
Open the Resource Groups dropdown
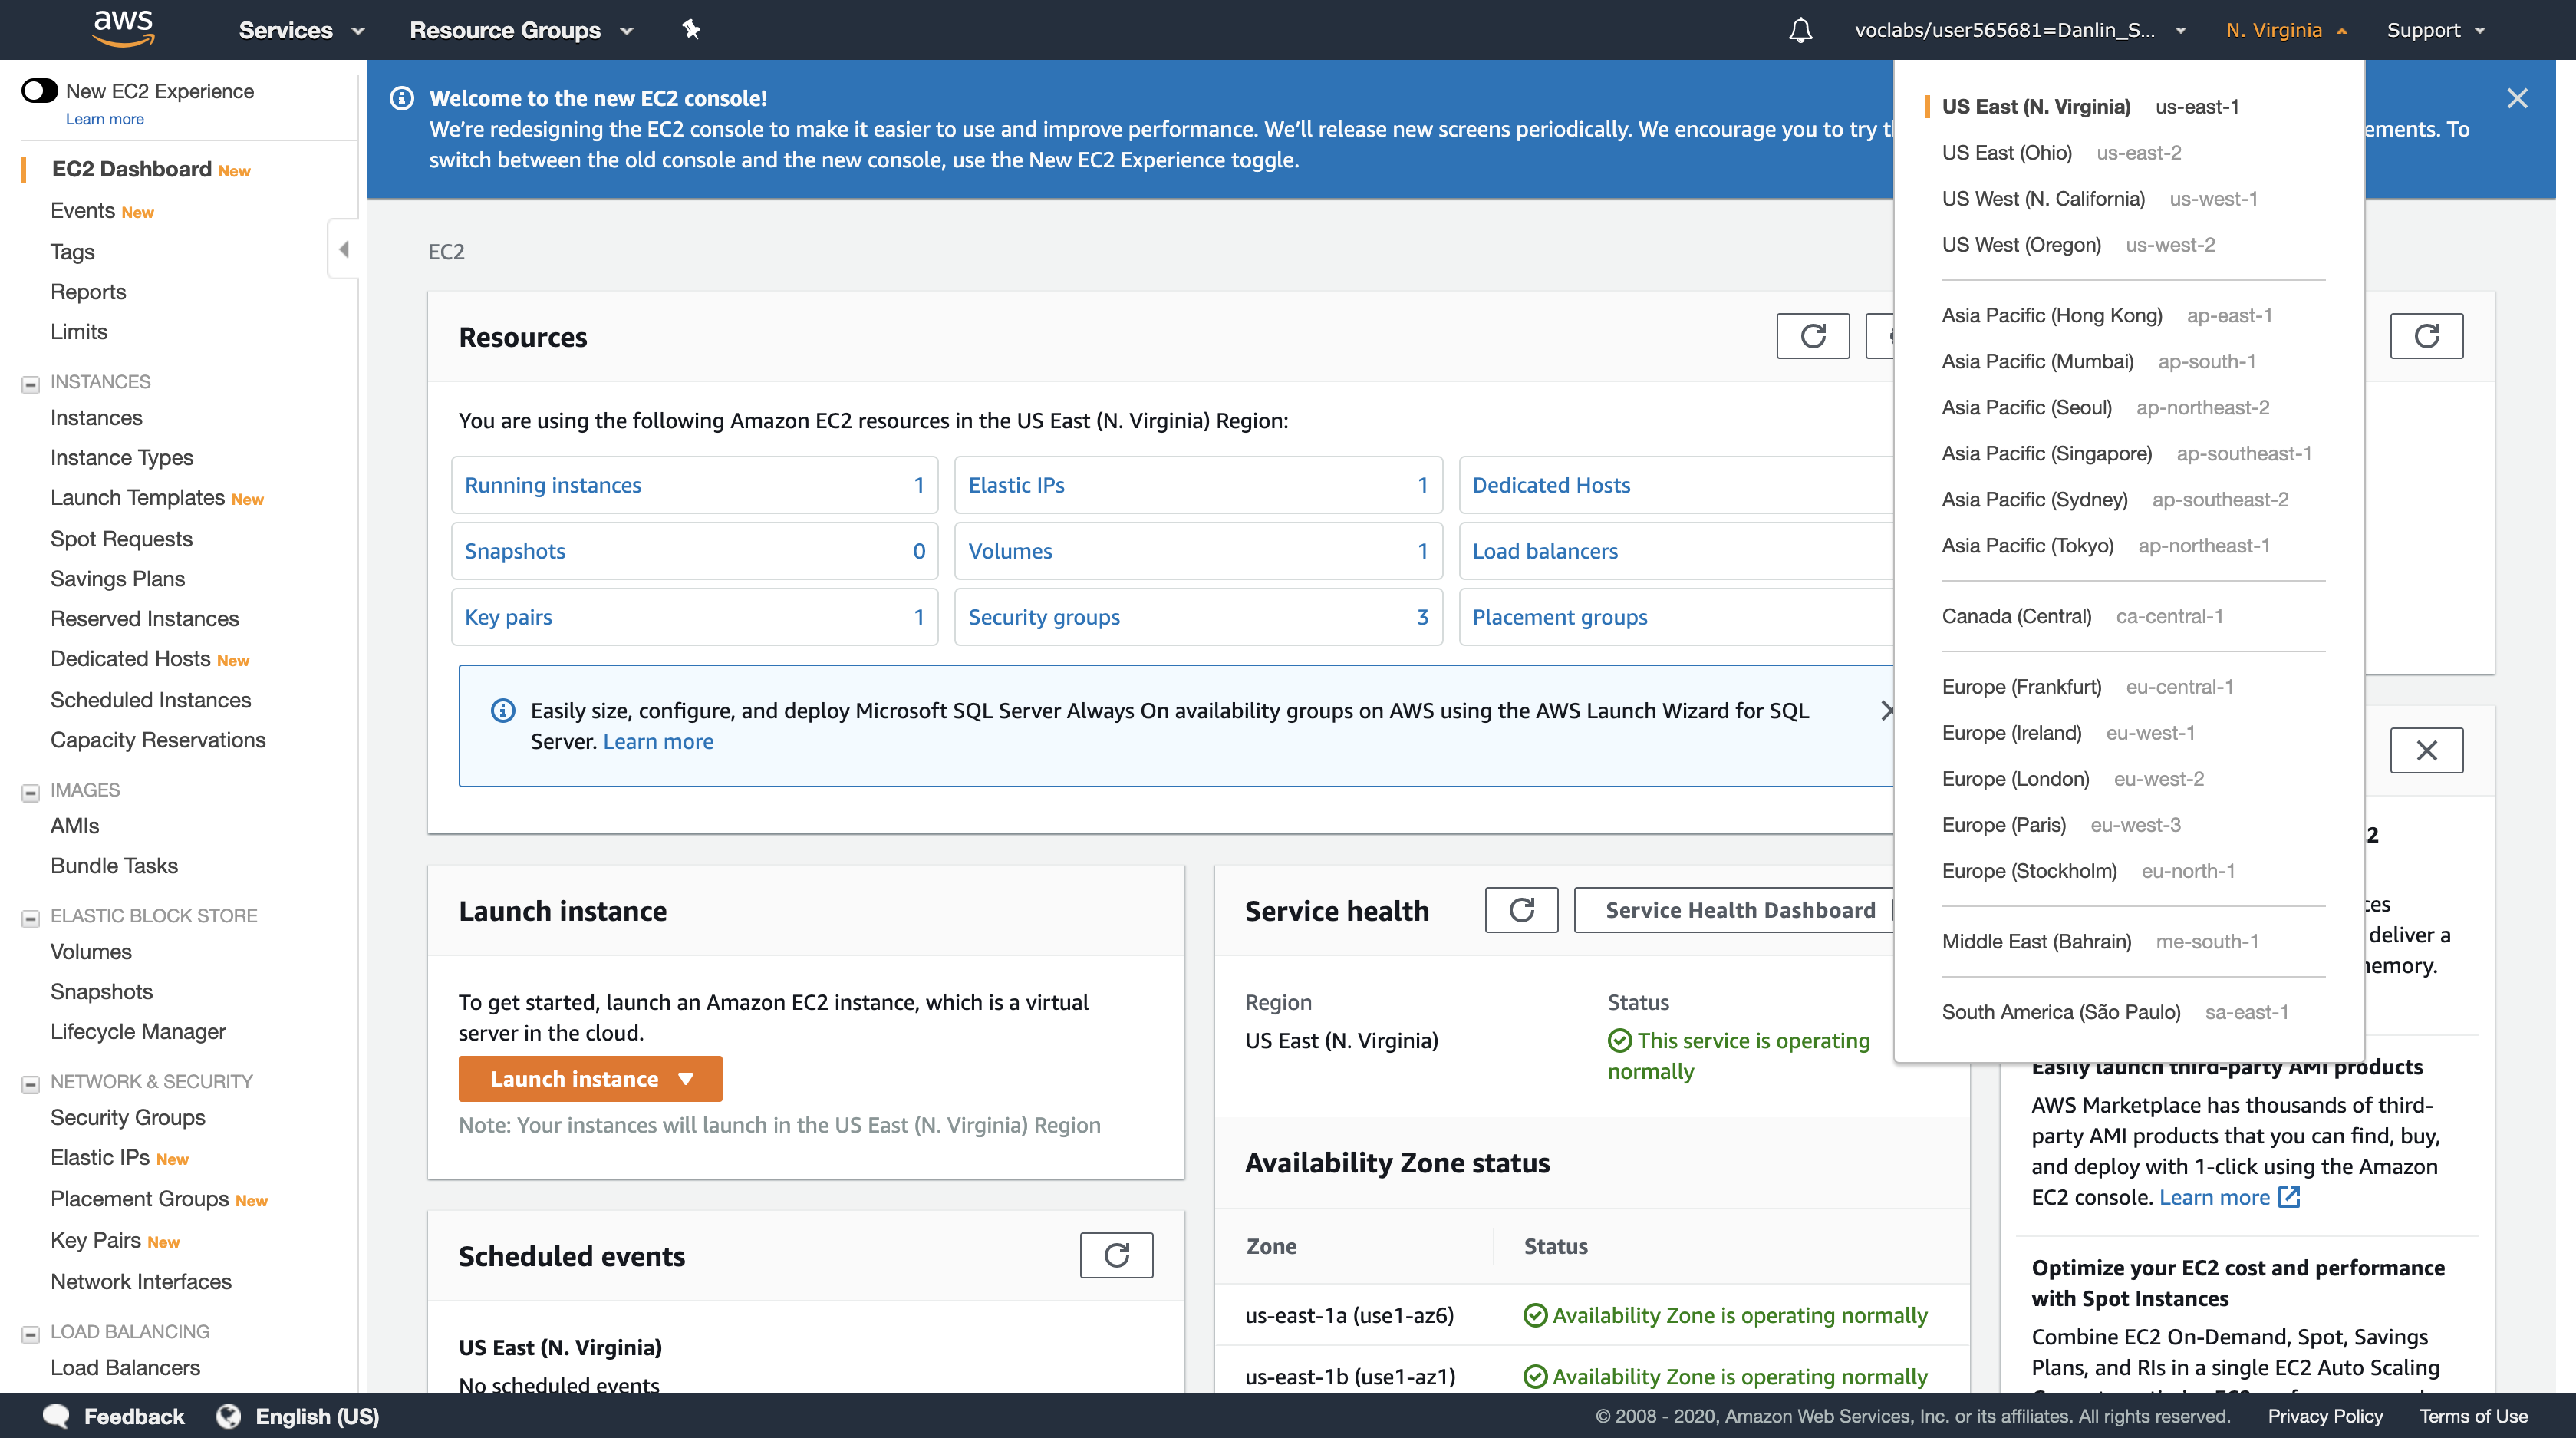[521, 30]
